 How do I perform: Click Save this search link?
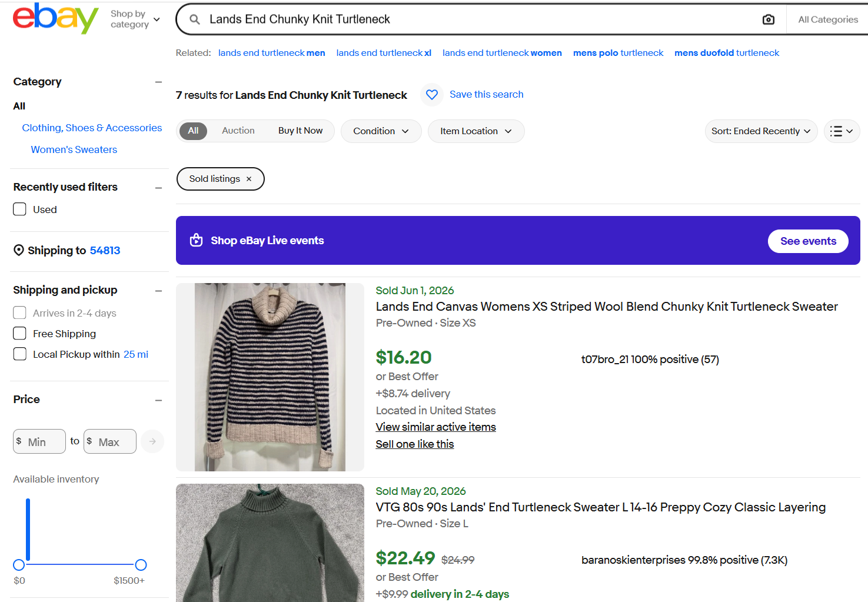pyautogui.click(x=487, y=95)
